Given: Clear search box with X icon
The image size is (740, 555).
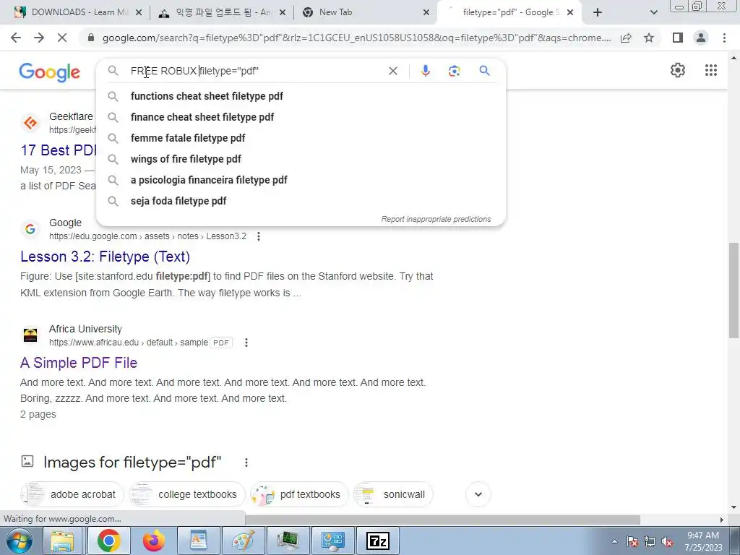Looking at the screenshot, I should [392, 71].
